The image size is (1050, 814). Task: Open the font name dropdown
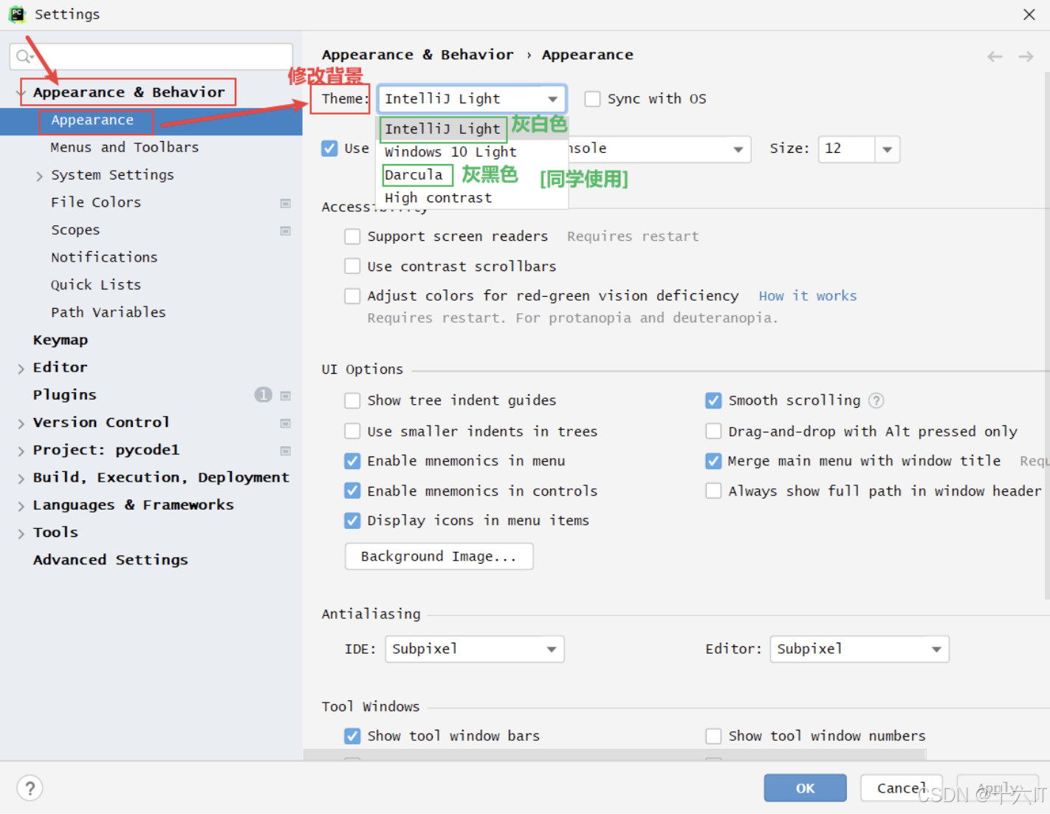tap(737, 149)
